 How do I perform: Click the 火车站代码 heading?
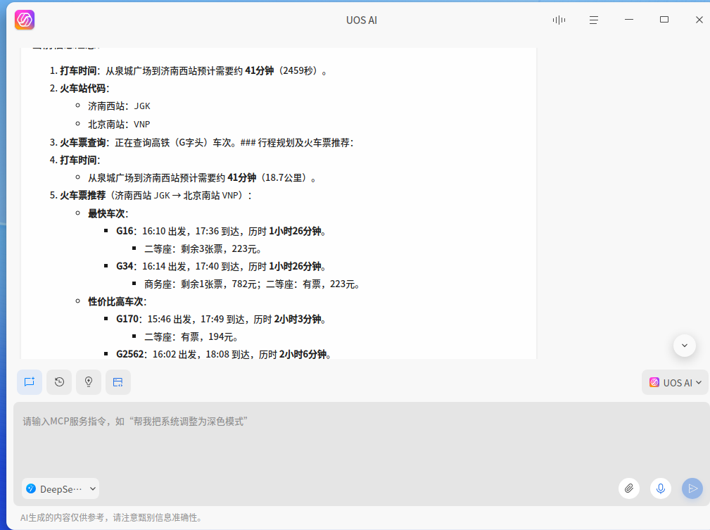84,89
